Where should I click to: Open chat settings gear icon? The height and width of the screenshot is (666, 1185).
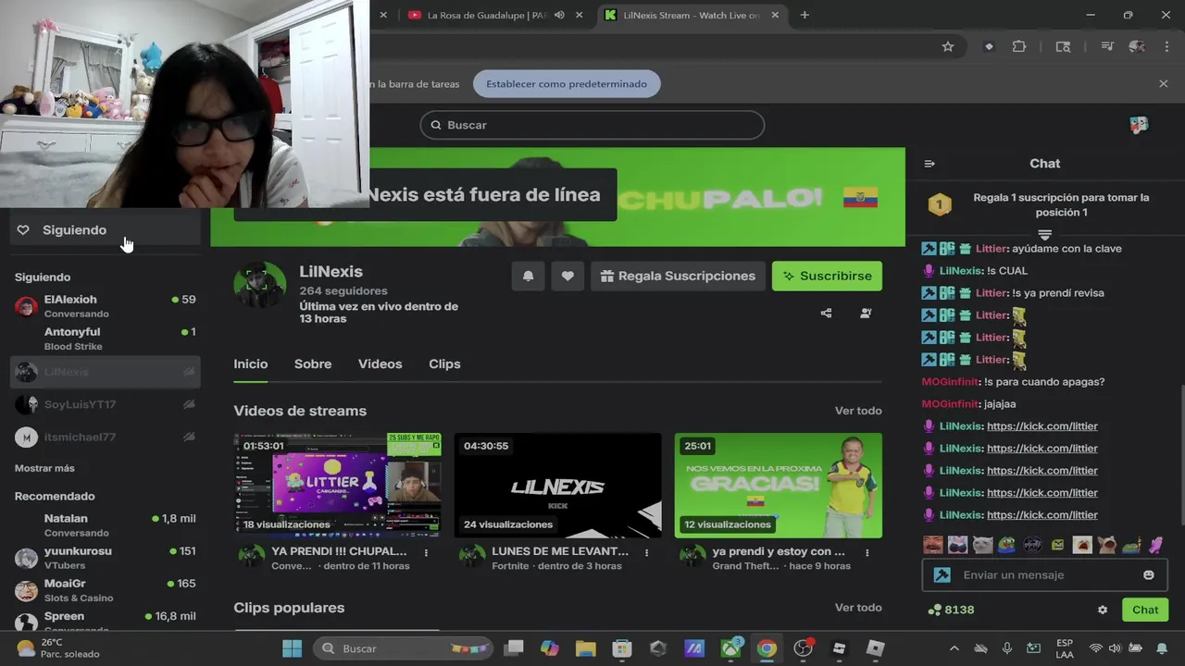[1103, 610]
